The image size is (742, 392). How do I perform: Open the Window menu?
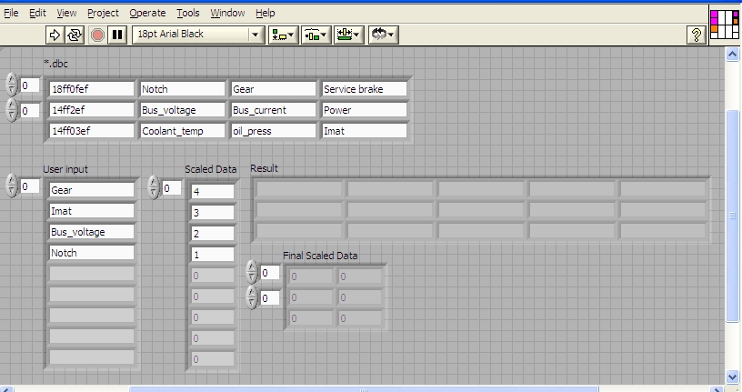pyautogui.click(x=227, y=13)
